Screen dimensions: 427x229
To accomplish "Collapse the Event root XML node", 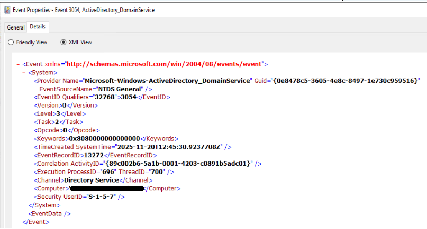I will pos(18,65).
